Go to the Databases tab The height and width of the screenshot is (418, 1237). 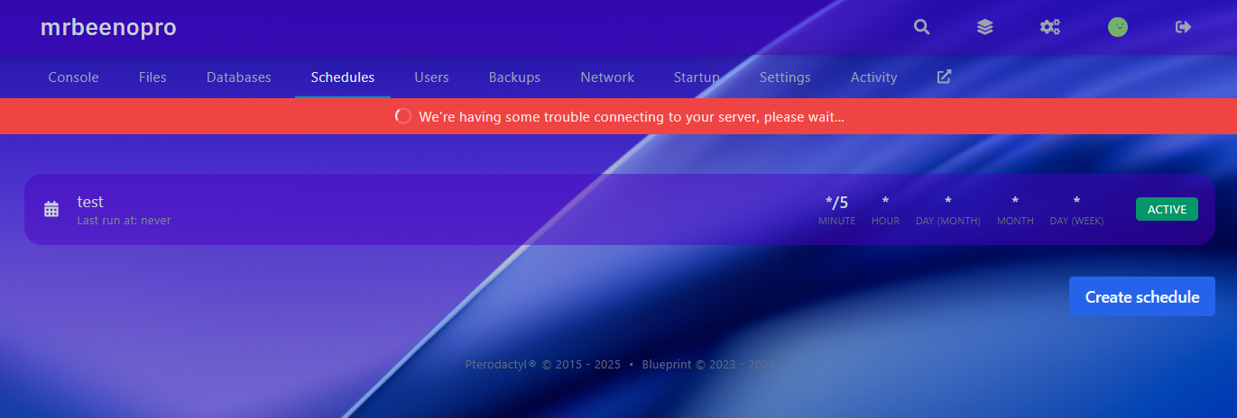238,77
